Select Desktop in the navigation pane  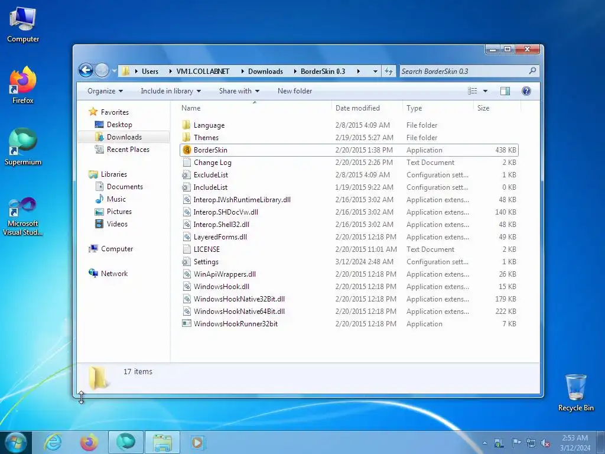119,125
